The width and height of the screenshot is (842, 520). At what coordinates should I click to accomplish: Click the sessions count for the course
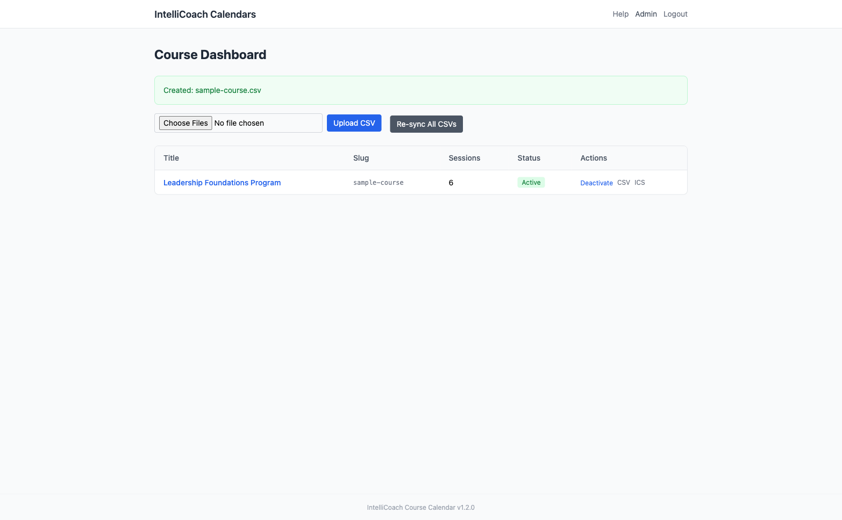(451, 183)
